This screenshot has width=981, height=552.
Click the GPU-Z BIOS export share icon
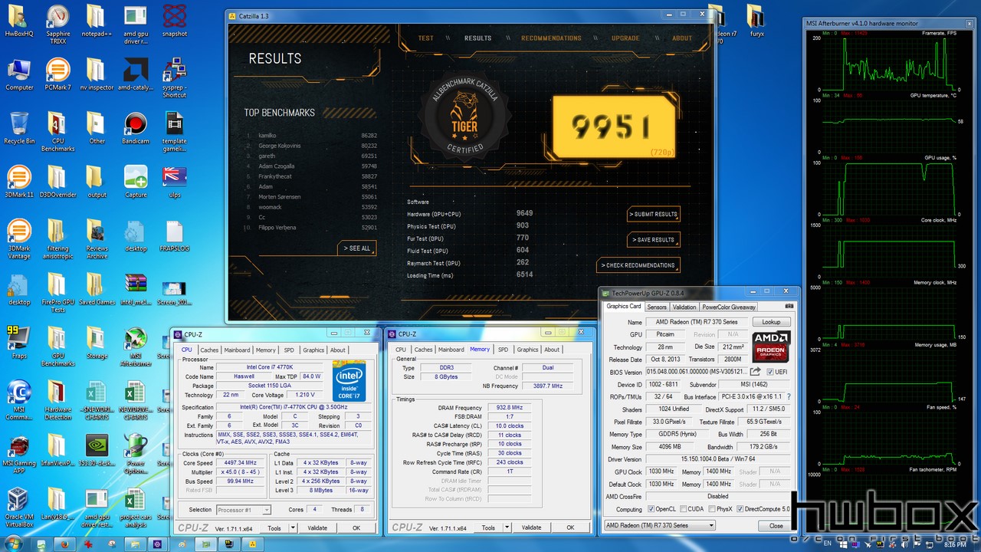point(756,372)
